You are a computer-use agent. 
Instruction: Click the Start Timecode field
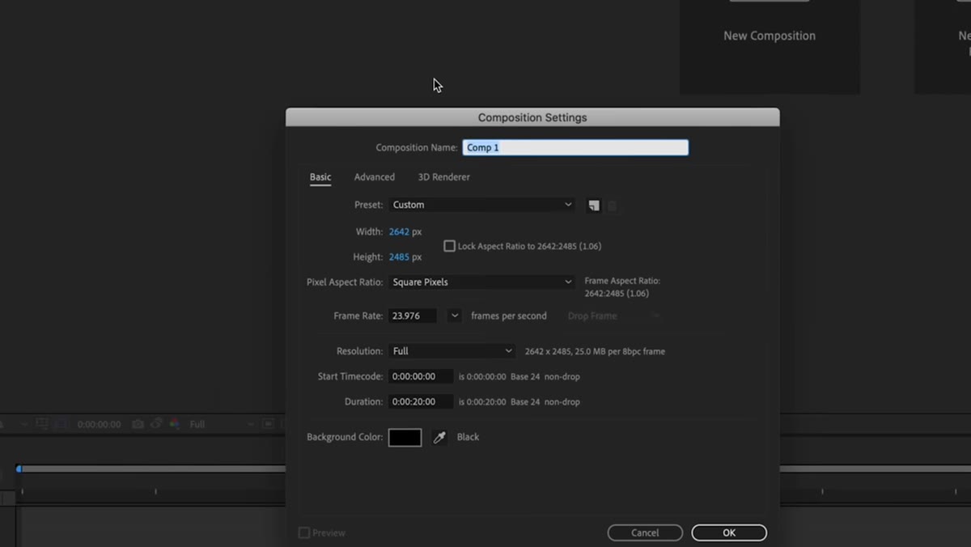coord(421,376)
